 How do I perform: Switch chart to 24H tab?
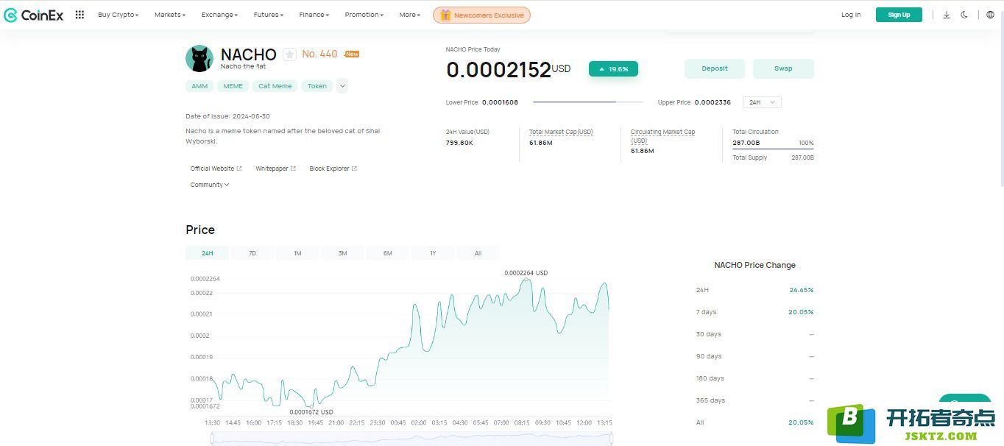[208, 253]
